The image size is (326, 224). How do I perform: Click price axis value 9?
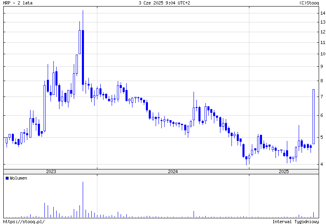[322, 66]
